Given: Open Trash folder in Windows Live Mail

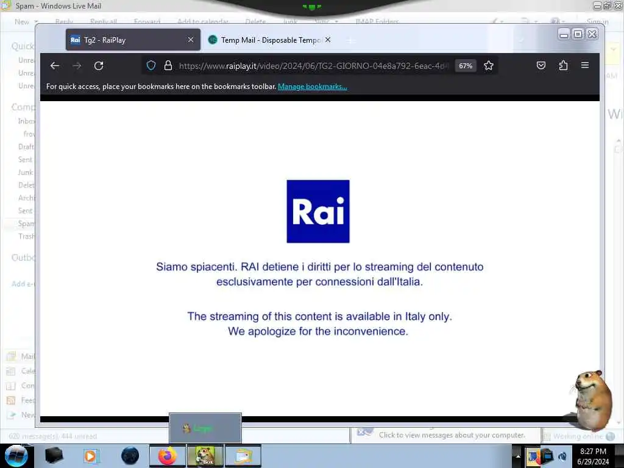Looking at the screenshot, I should tap(26, 236).
